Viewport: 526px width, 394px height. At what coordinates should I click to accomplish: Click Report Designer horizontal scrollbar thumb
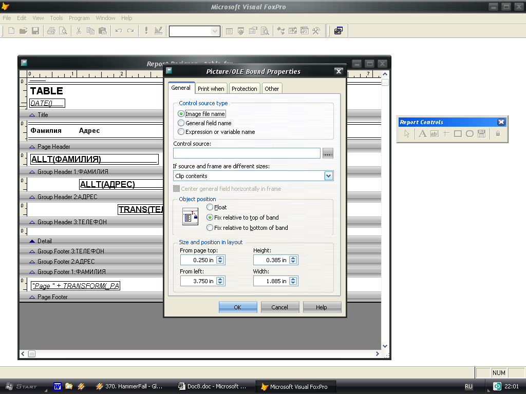click(x=31, y=354)
